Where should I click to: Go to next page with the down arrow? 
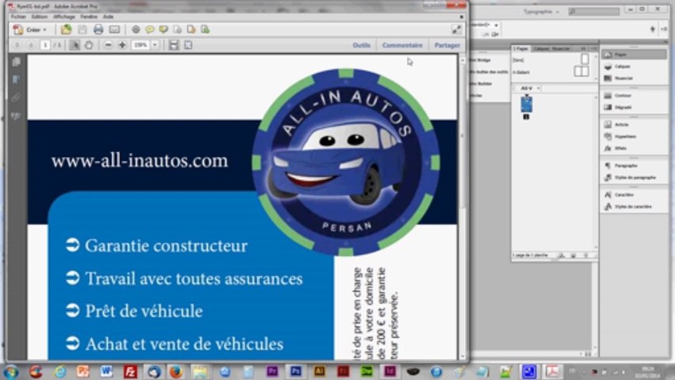point(31,45)
